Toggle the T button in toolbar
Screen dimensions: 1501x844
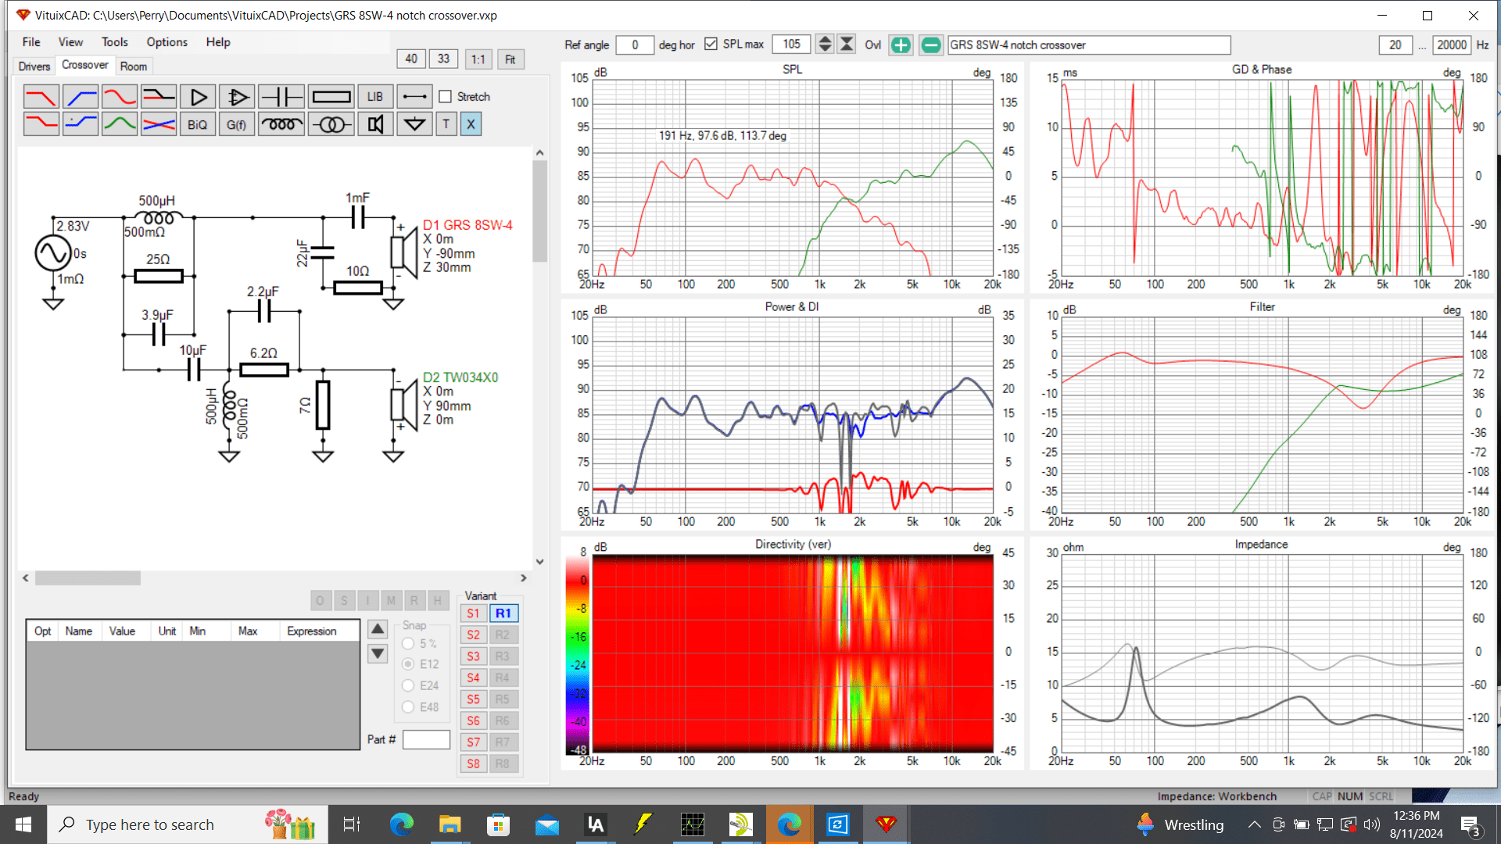(x=446, y=124)
